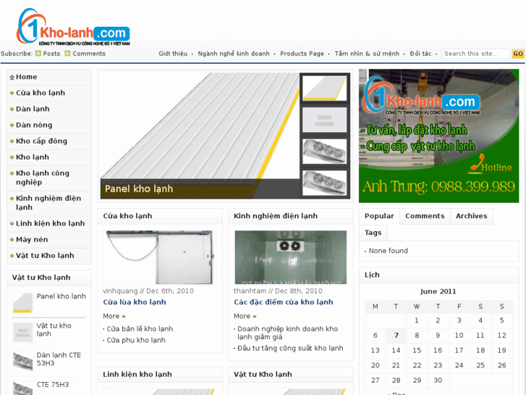Select calendar date 7 in June 2011
Viewport: 526px width, 395px height.
click(x=396, y=336)
